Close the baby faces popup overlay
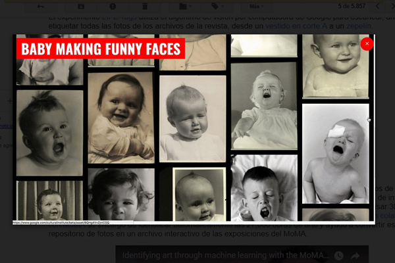 367,44
